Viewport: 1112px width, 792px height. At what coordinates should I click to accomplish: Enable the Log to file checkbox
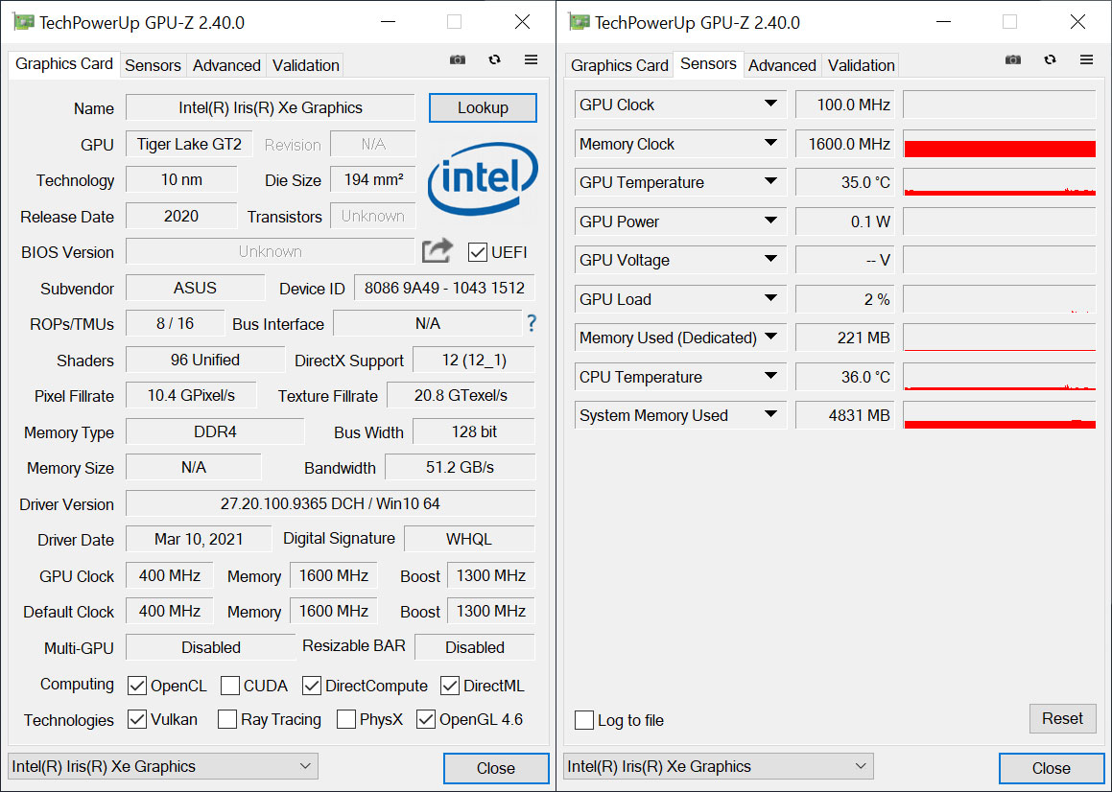pos(584,720)
